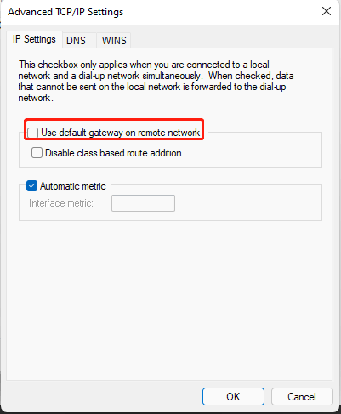
Task: Click the 'Use default gateway on remote network' label text
Action: tap(121, 133)
